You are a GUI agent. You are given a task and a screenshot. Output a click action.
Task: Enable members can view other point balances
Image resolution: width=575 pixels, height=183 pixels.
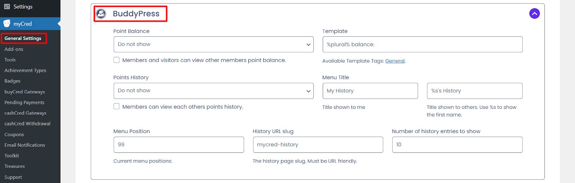pyautogui.click(x=116, y=60)
